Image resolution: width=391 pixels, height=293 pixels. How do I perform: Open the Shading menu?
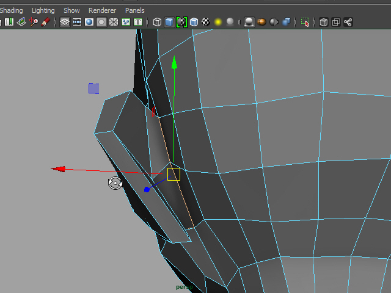tap(11, 10)
